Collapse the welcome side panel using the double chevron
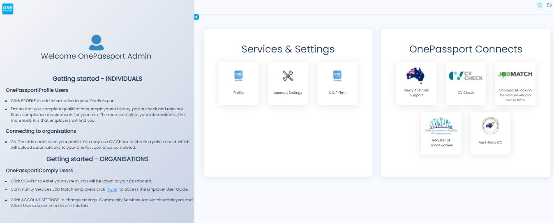554x223 pixels. [196, 17]
